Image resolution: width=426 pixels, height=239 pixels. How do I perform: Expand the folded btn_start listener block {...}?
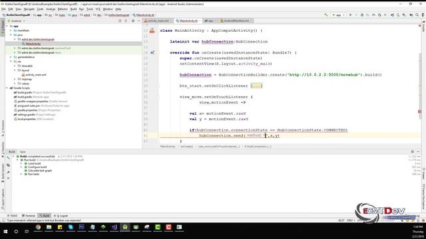256,86
